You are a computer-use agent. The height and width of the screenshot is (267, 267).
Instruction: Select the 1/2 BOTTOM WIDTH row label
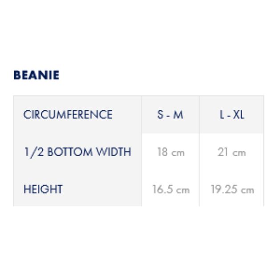tap(77, 152)
